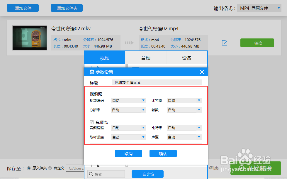Open the 声道 audio channel dropdown

(184, 137)
